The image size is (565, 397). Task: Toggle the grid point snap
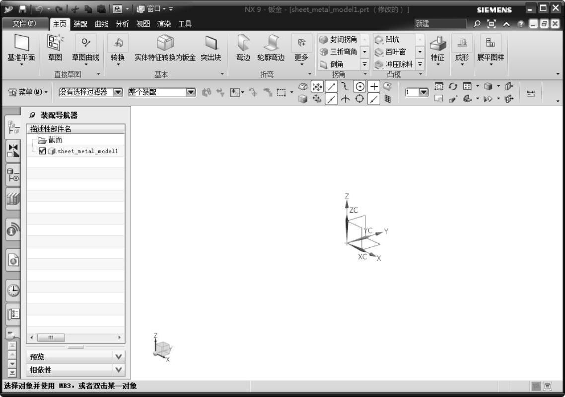coord(388,99)
